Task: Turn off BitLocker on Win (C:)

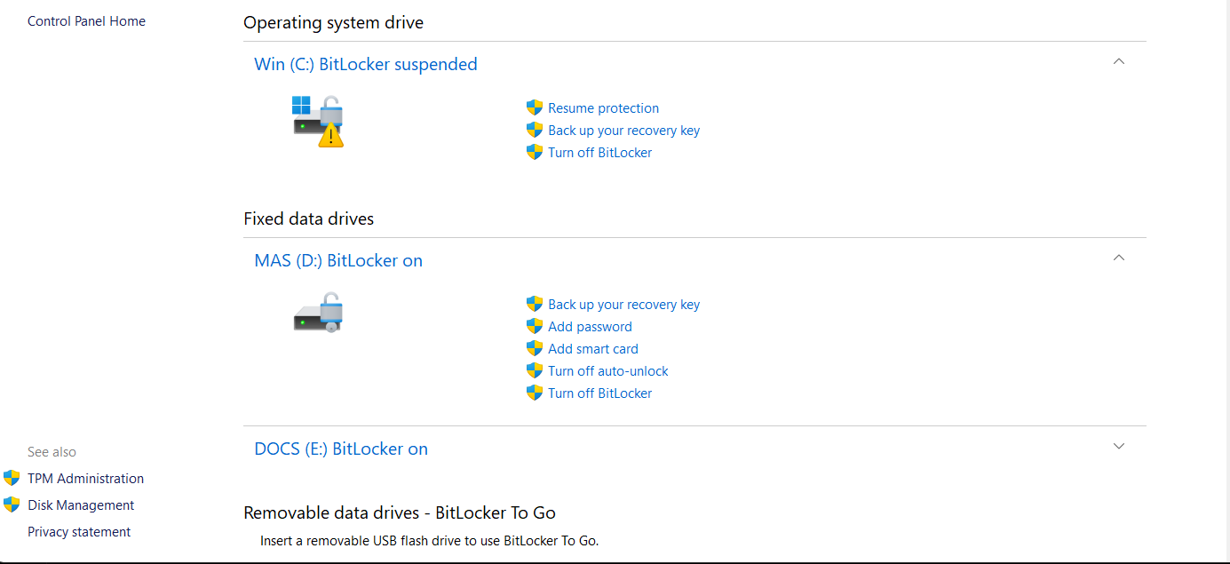Action: click(x=599, y=153)
